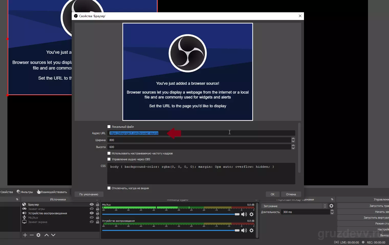Open Устройство воспроизведения mixer gear settings

point(251,230)
